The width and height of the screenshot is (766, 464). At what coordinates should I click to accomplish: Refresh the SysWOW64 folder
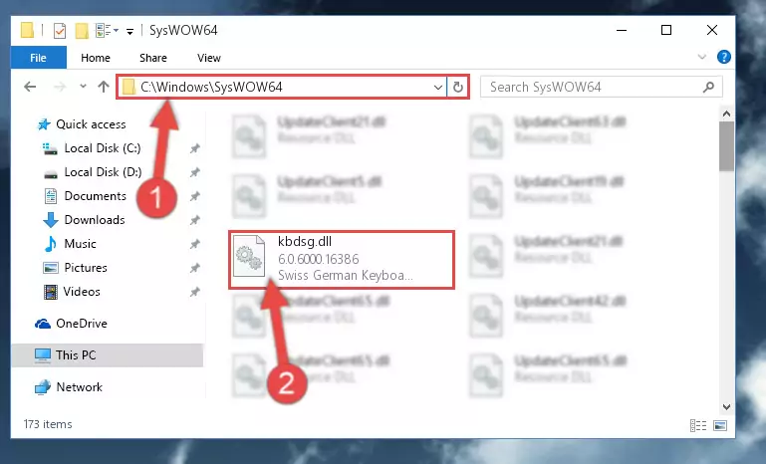tap(458, 87)
